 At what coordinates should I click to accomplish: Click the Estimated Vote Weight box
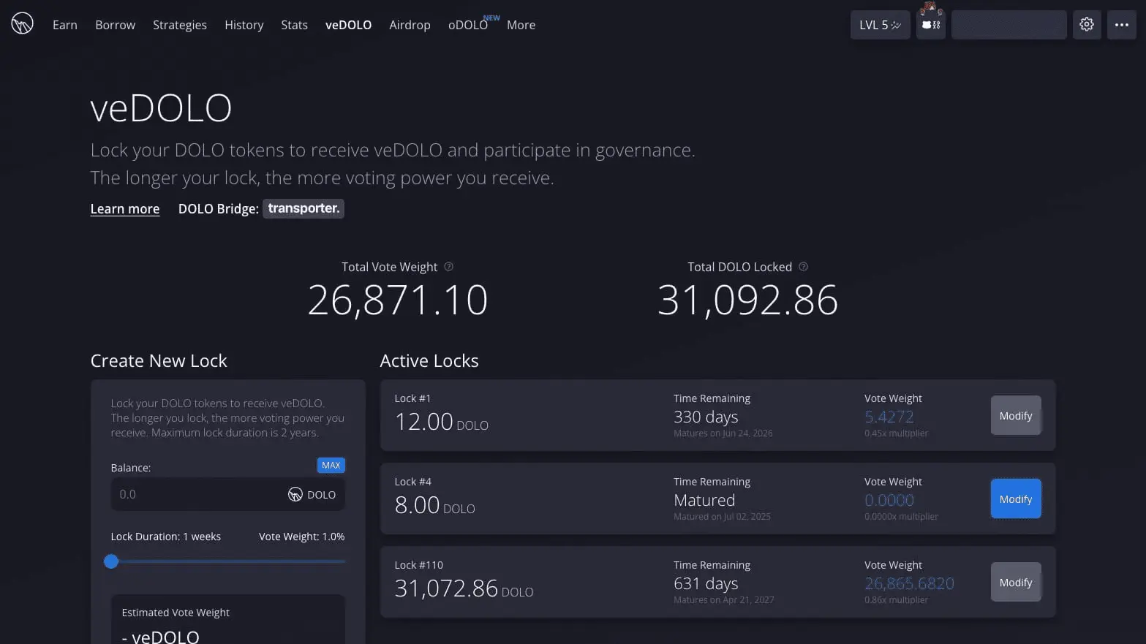pos(228,620)
